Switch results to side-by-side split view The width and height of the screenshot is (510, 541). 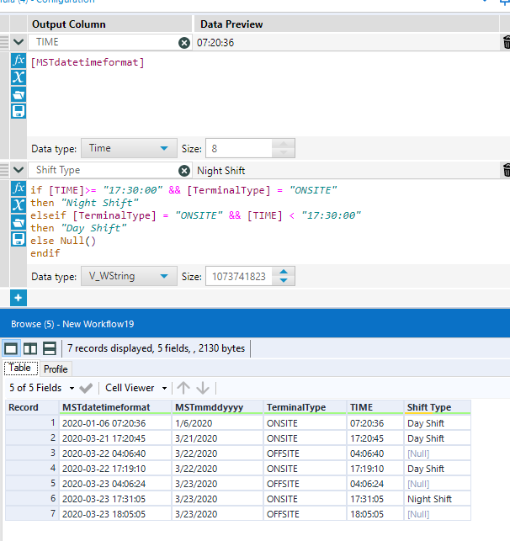(x=30, y=348)
